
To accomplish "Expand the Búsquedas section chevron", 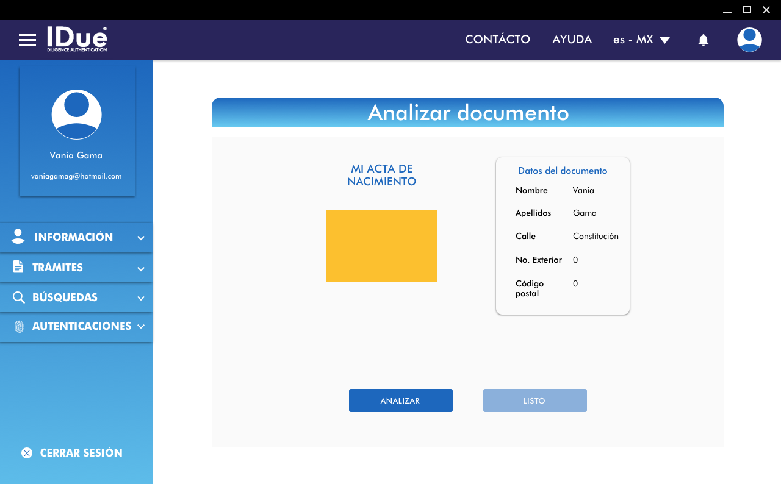I will [x=141, y=298].
